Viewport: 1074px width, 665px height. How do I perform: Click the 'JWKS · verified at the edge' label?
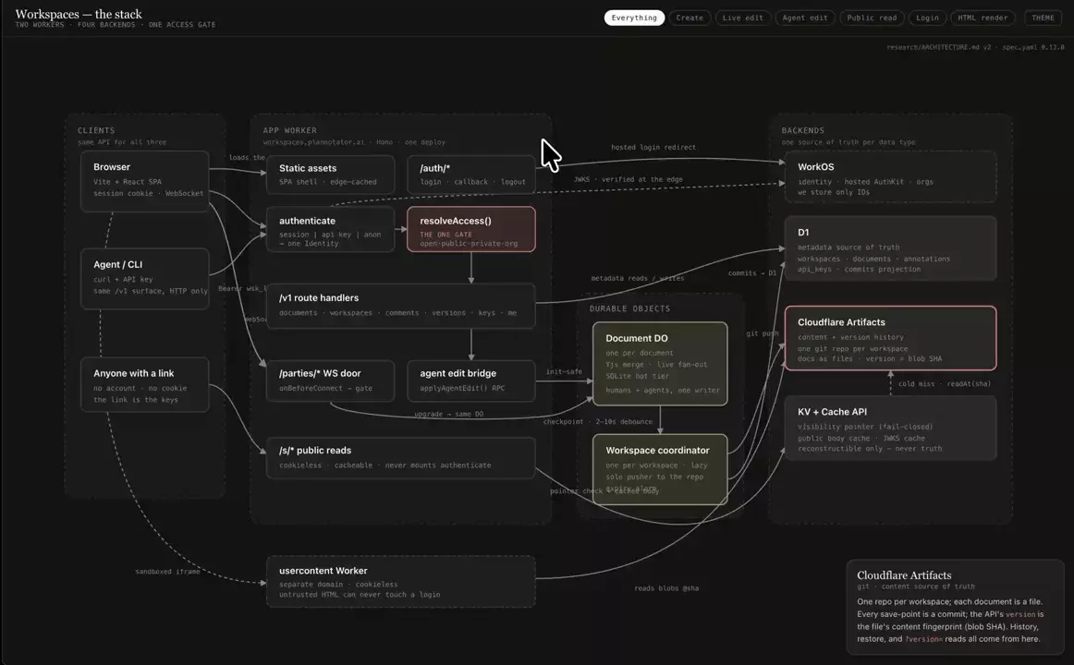(x=629, y=179)
